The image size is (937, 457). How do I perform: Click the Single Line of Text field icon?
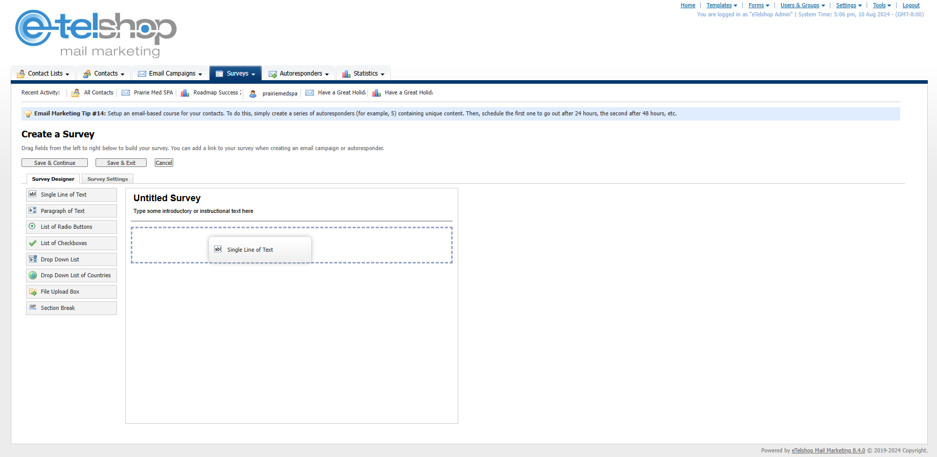point(33,195)
